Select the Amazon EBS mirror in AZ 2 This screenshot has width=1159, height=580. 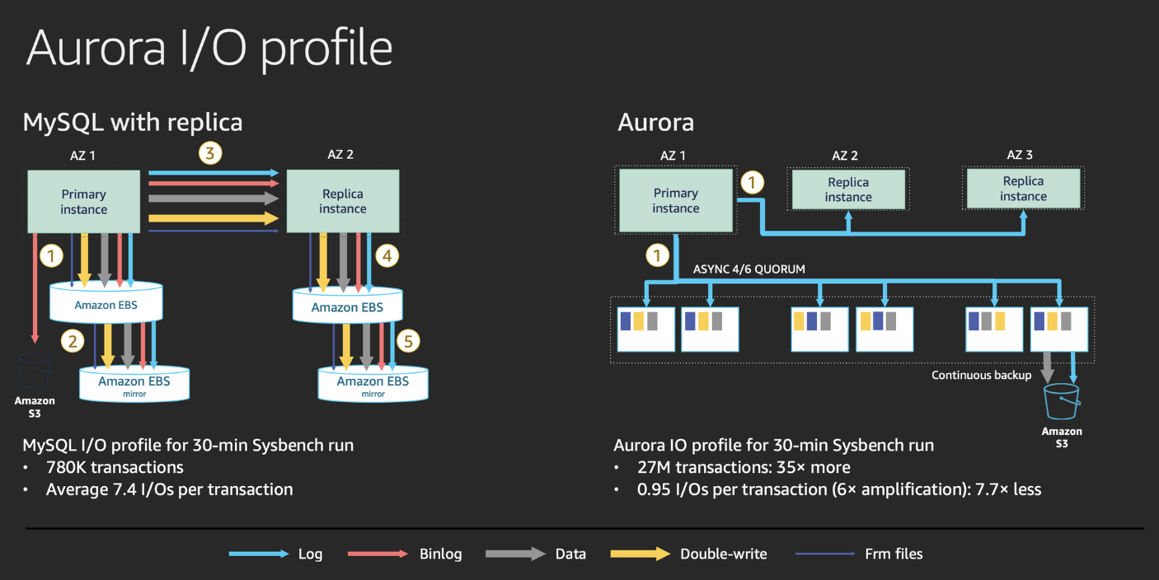[372, 382]
